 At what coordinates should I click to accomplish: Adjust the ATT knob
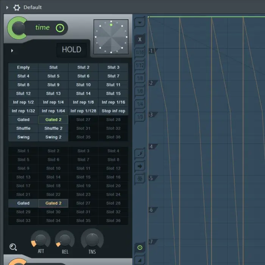click(x=41, y=240)
